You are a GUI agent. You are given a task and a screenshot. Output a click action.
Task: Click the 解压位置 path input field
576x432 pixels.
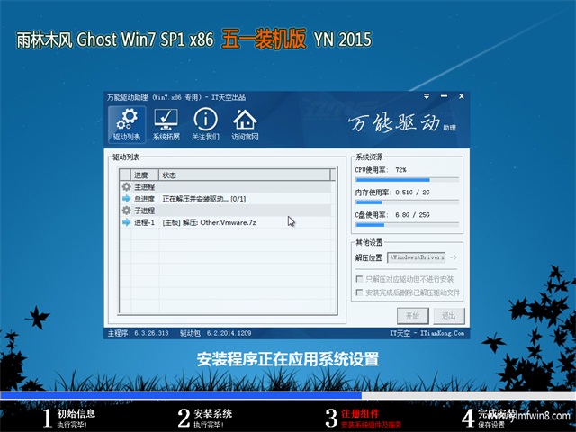[417, 257]
